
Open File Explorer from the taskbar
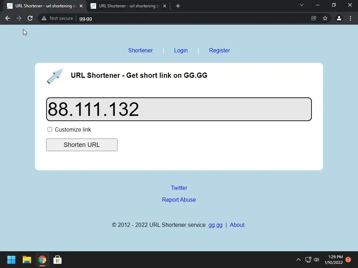(x=27, y=260)
